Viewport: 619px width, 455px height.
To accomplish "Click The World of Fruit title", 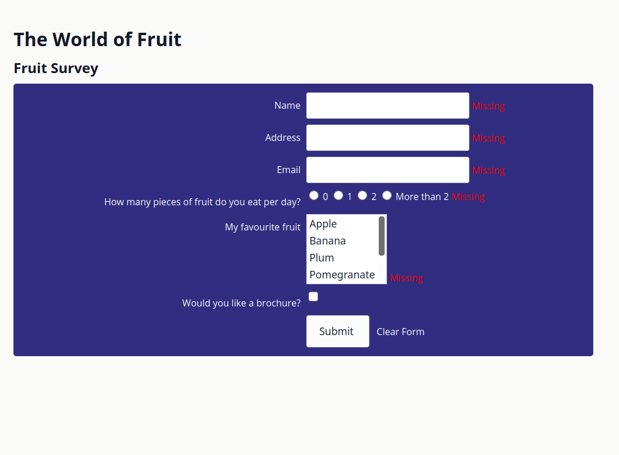I will pos(97,39).
